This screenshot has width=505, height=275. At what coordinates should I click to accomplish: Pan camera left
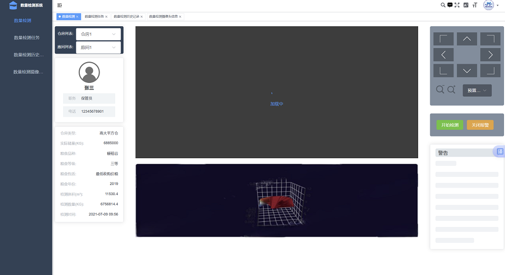point(443,55)
